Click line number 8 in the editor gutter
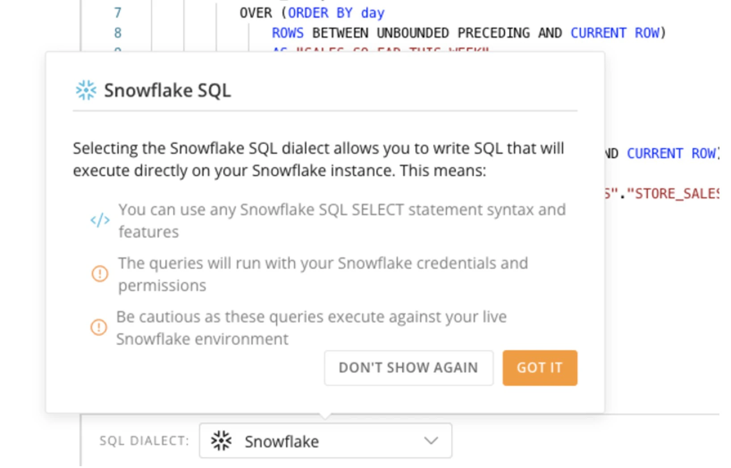Image resolution: width=731 pixels, height=468 pixels. tap(118, 33)
